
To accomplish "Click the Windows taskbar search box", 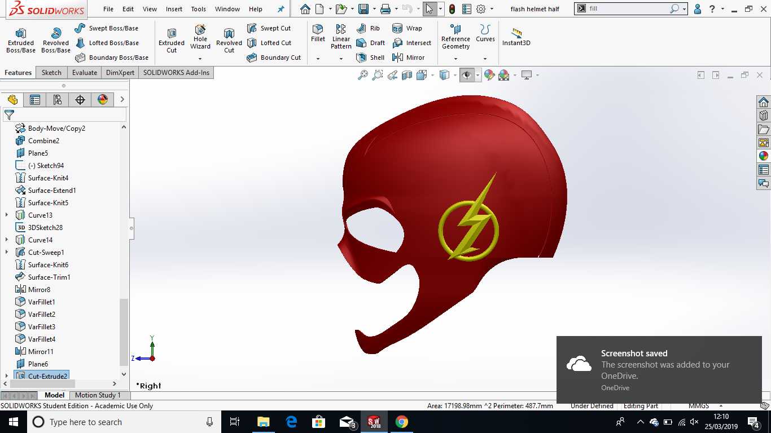I will pyautogui.click(x=125, y=422).
